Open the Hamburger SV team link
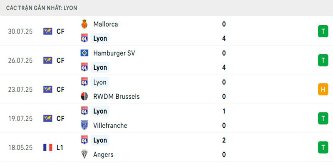 coord(114,53)
